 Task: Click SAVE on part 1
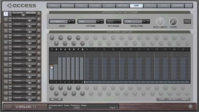[x=33, y=12]
